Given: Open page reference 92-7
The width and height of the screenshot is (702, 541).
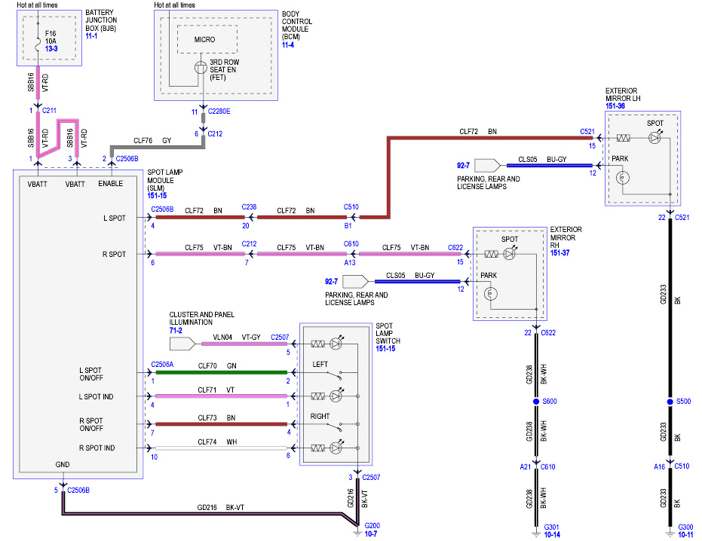Looking at the screenshot, I should (462, 165).
